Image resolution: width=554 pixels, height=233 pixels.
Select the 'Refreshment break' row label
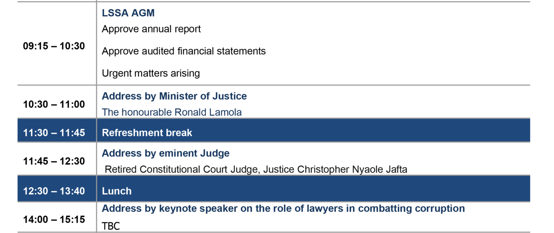tap(147, 133)
